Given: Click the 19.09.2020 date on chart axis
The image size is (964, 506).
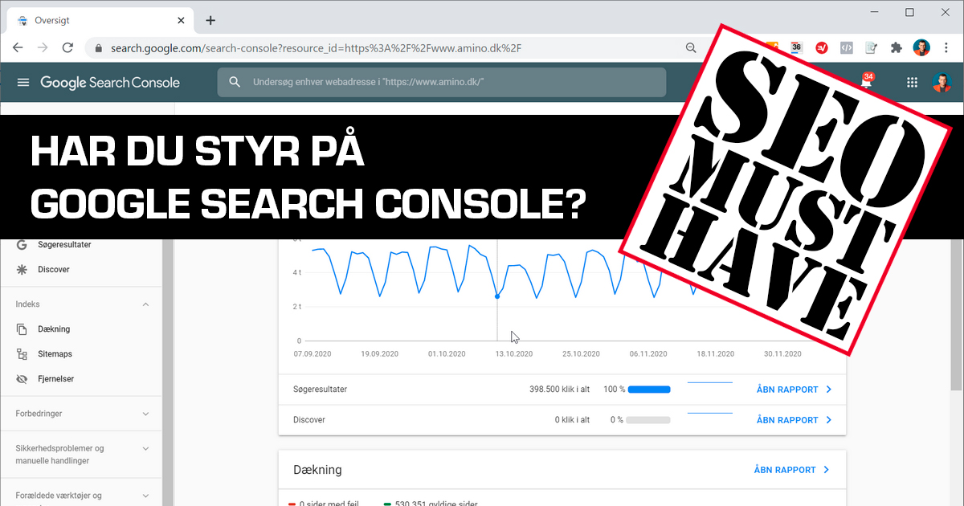Looking at the screenshot, I should point(379,354).
